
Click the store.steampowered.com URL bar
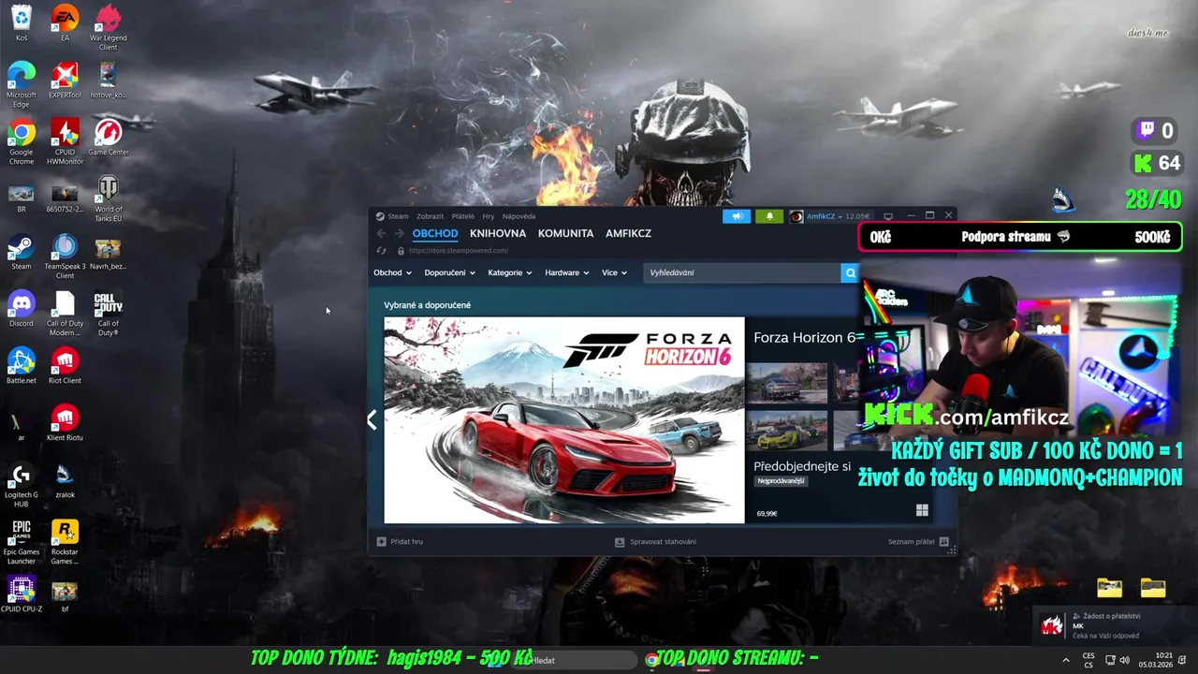point(458,251)
